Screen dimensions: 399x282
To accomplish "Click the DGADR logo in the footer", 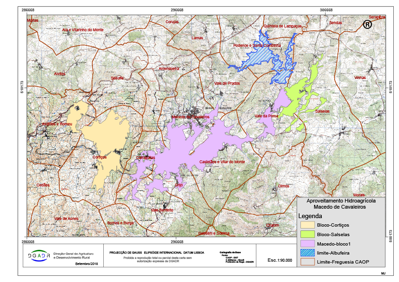I will (39, 255).
